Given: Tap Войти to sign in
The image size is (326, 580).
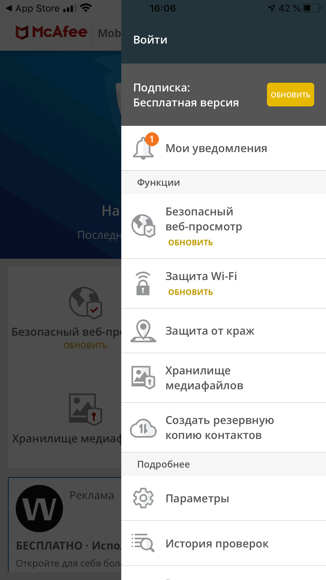Looking at the screenshot, I should [150, 40].
